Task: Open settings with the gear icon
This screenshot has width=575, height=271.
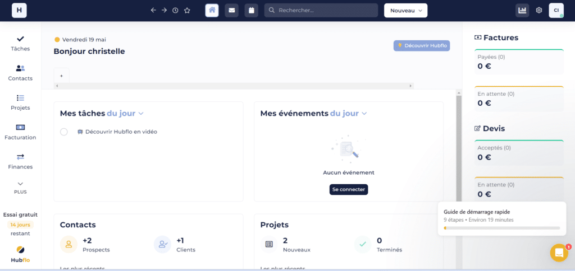Action: (x=539, y=10)
